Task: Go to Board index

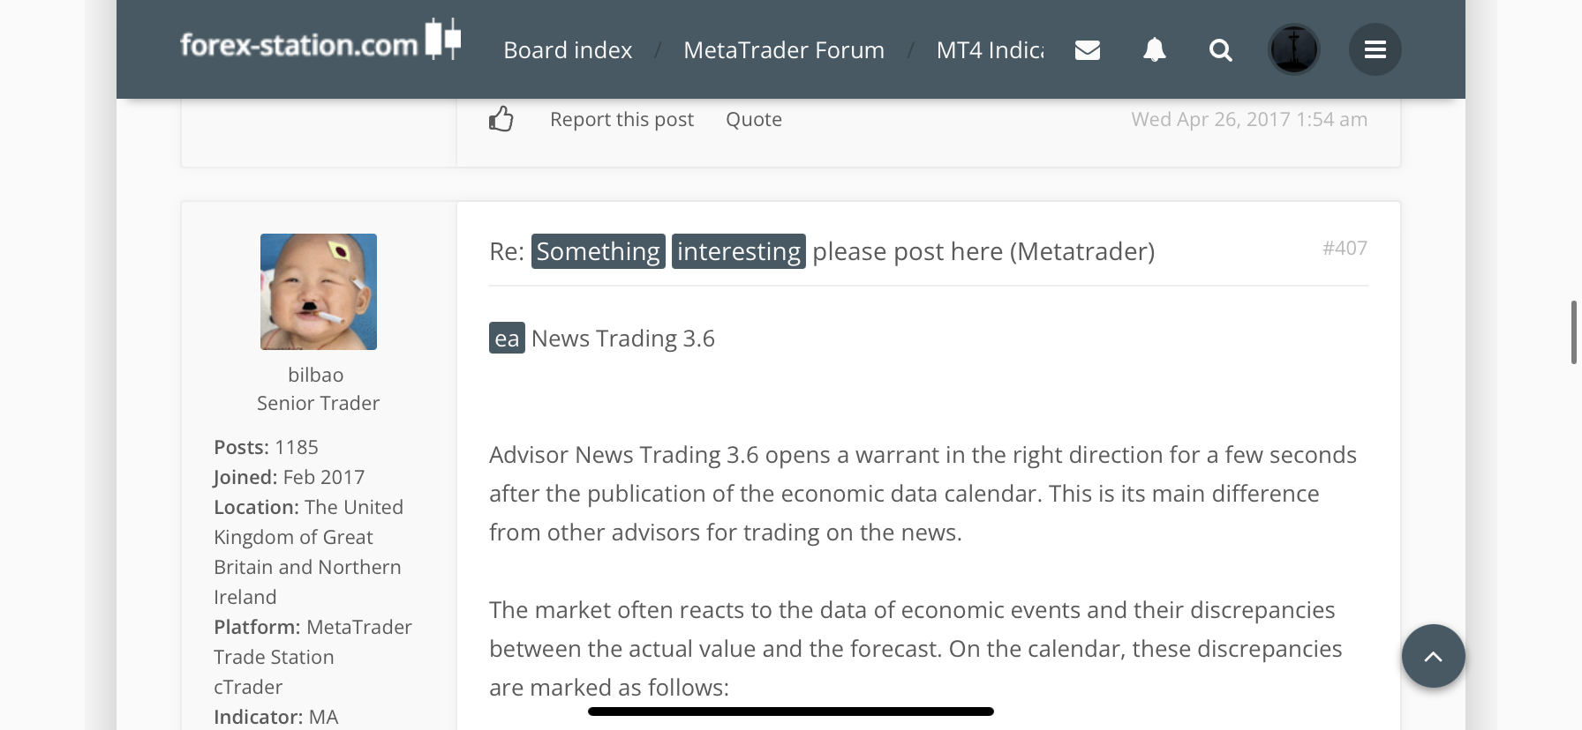Action: point(568,50)
